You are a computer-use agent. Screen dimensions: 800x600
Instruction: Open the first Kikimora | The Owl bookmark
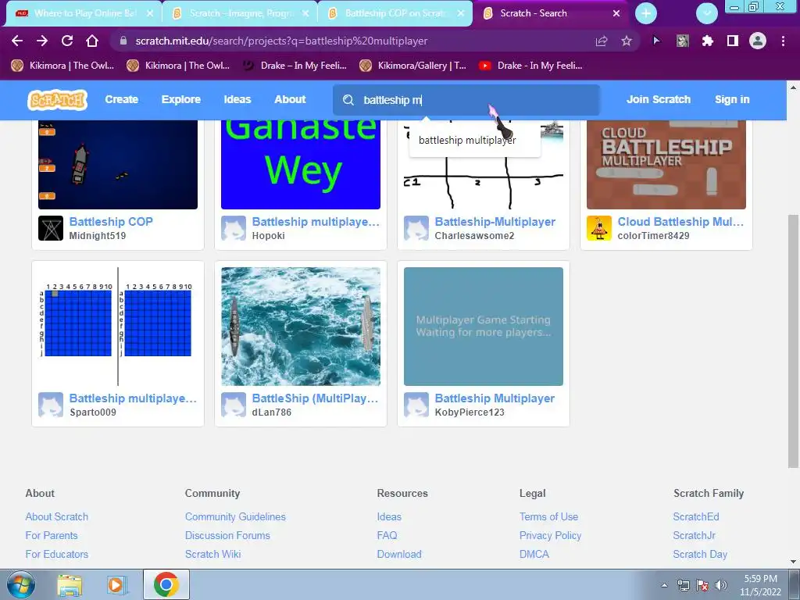tap(62, 66)
